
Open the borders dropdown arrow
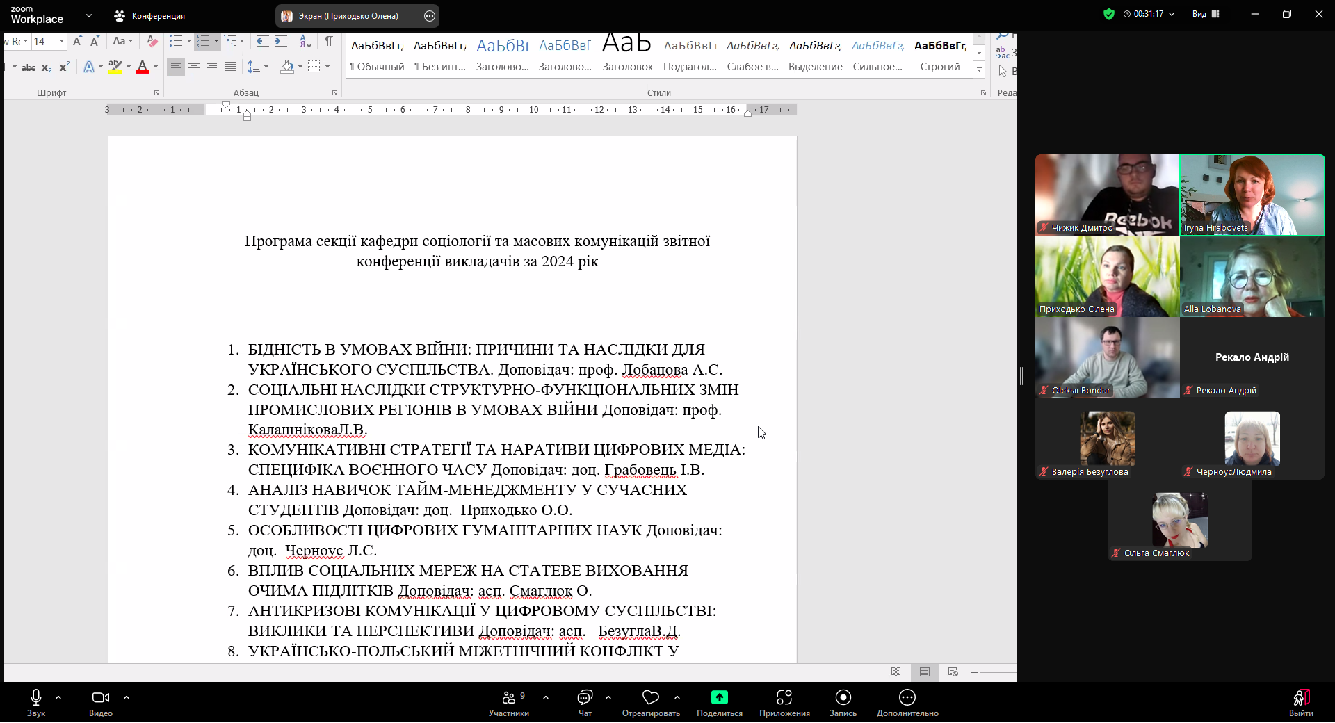pos(327,67)
